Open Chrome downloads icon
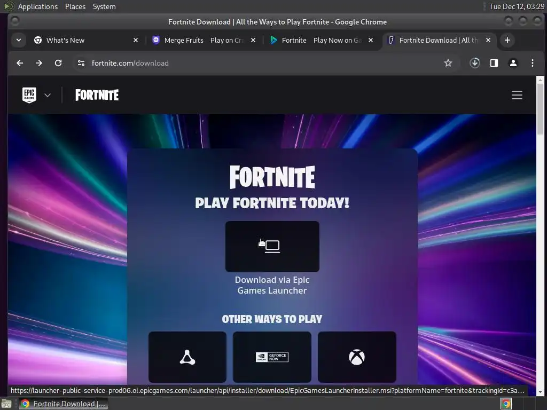Screen dimensions: 547x410 point(474,63)
